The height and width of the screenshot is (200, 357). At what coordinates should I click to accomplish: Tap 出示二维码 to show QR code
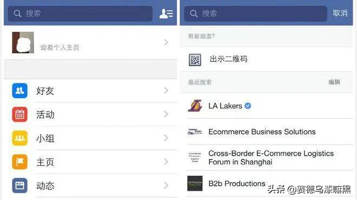228,59
